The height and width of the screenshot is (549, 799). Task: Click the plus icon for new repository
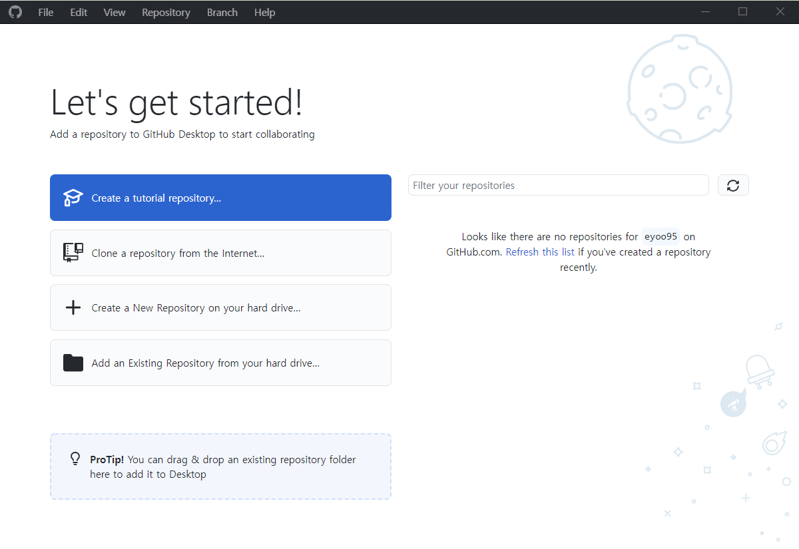pyautogui.click(x=73, y=307)
